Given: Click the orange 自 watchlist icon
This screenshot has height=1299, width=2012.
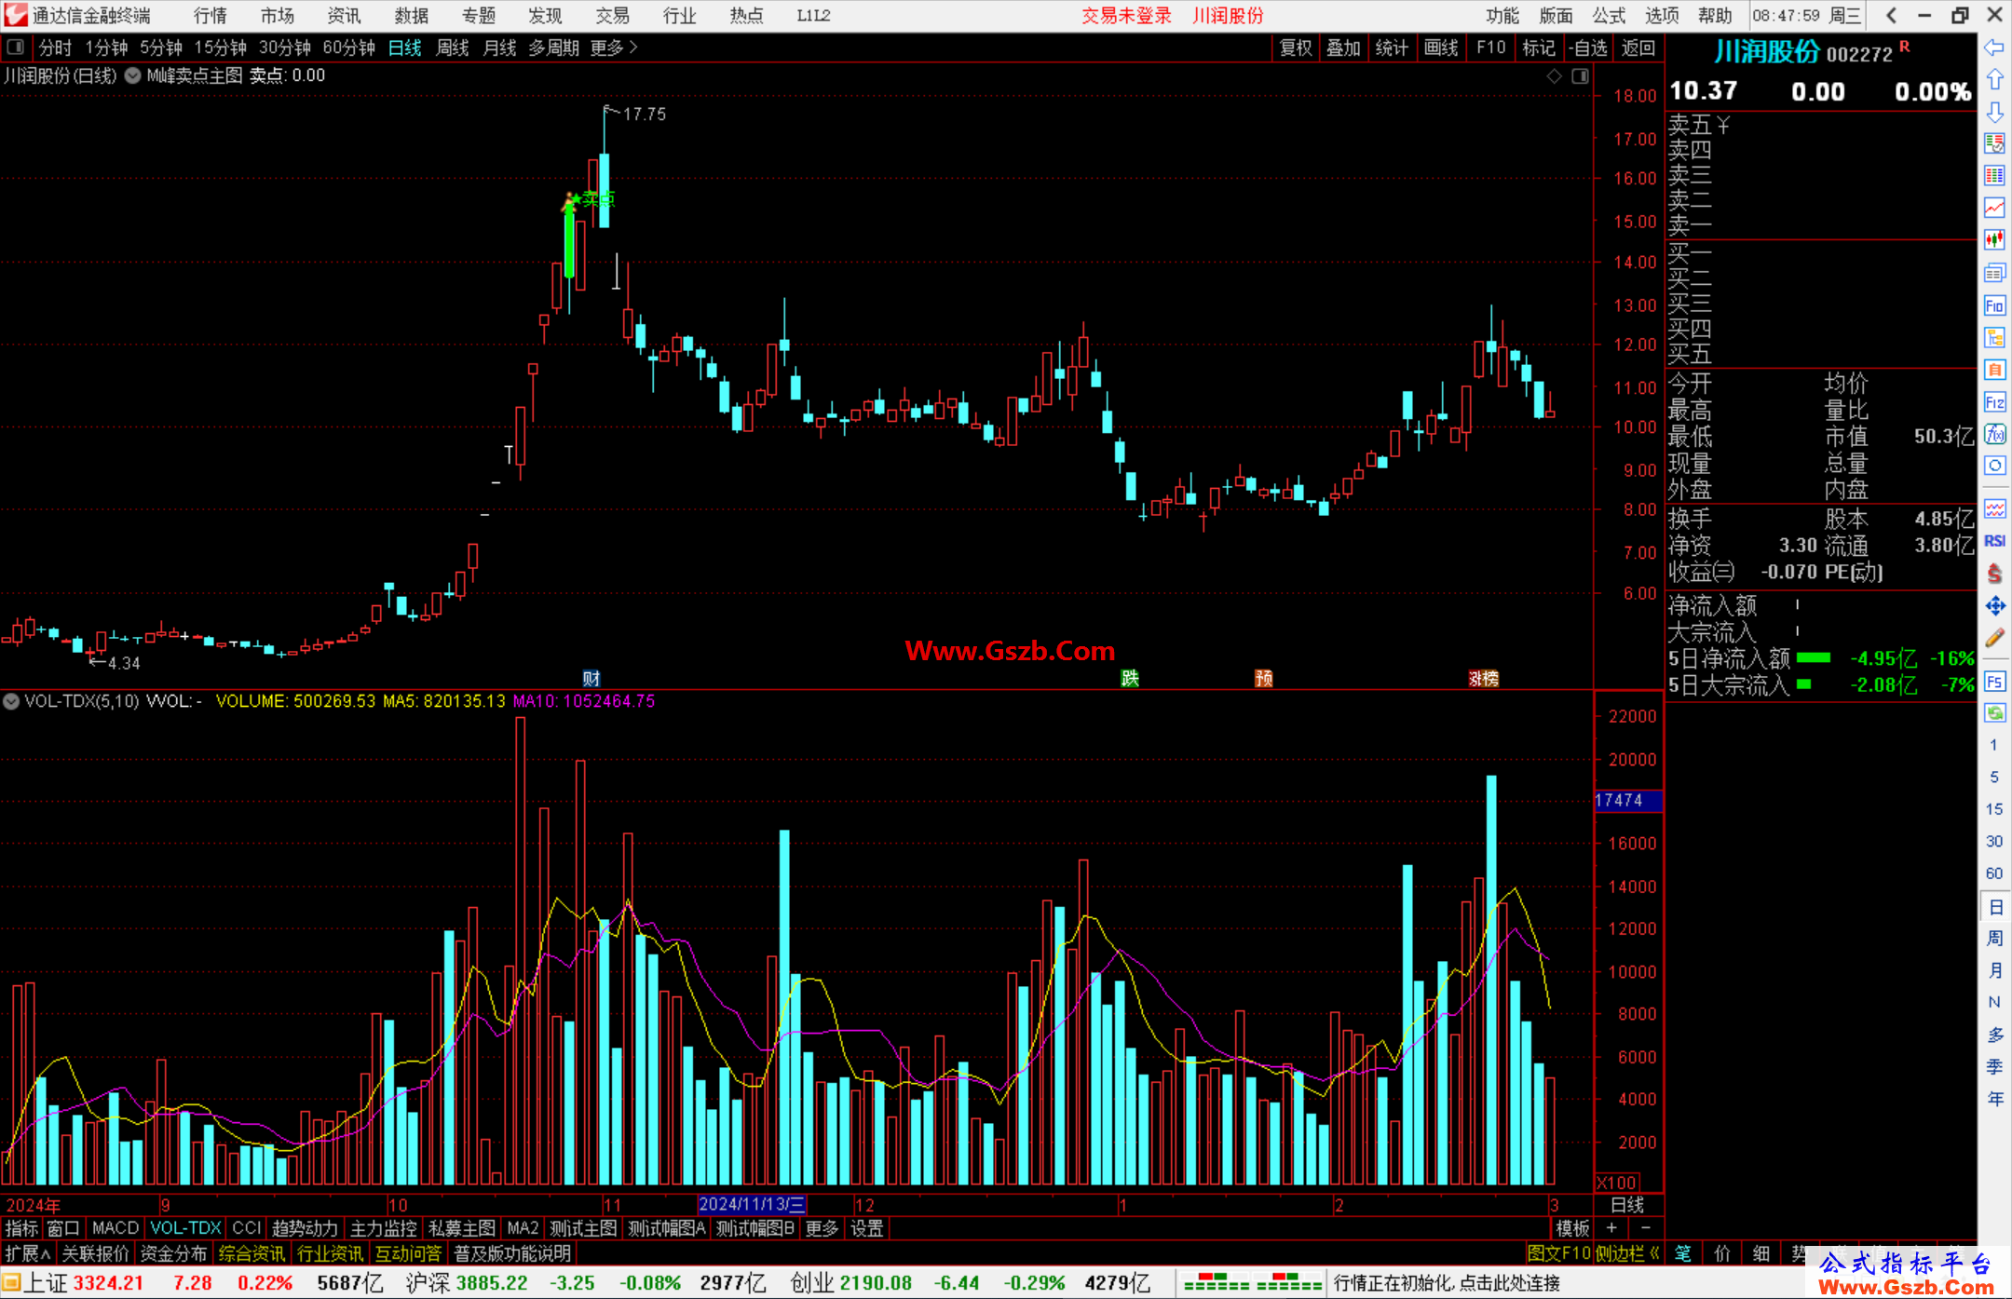Looking at the screenshot, I should (x=1994, y=370).
